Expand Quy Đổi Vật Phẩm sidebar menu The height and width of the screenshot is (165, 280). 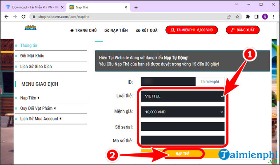click(x=38, y=109)
